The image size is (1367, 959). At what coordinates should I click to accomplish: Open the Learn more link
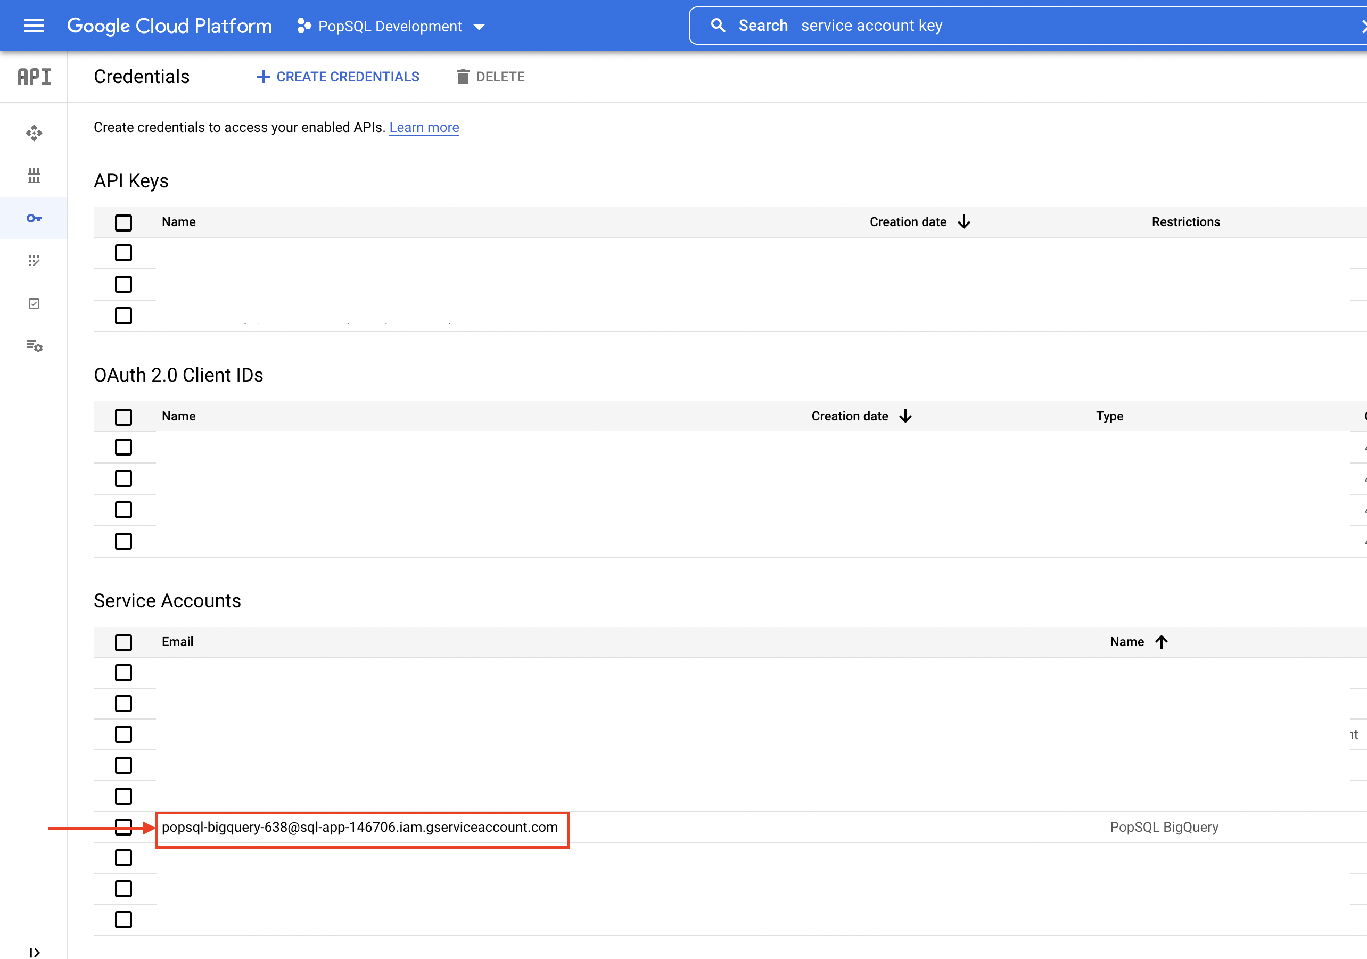(x=424, y=127)
